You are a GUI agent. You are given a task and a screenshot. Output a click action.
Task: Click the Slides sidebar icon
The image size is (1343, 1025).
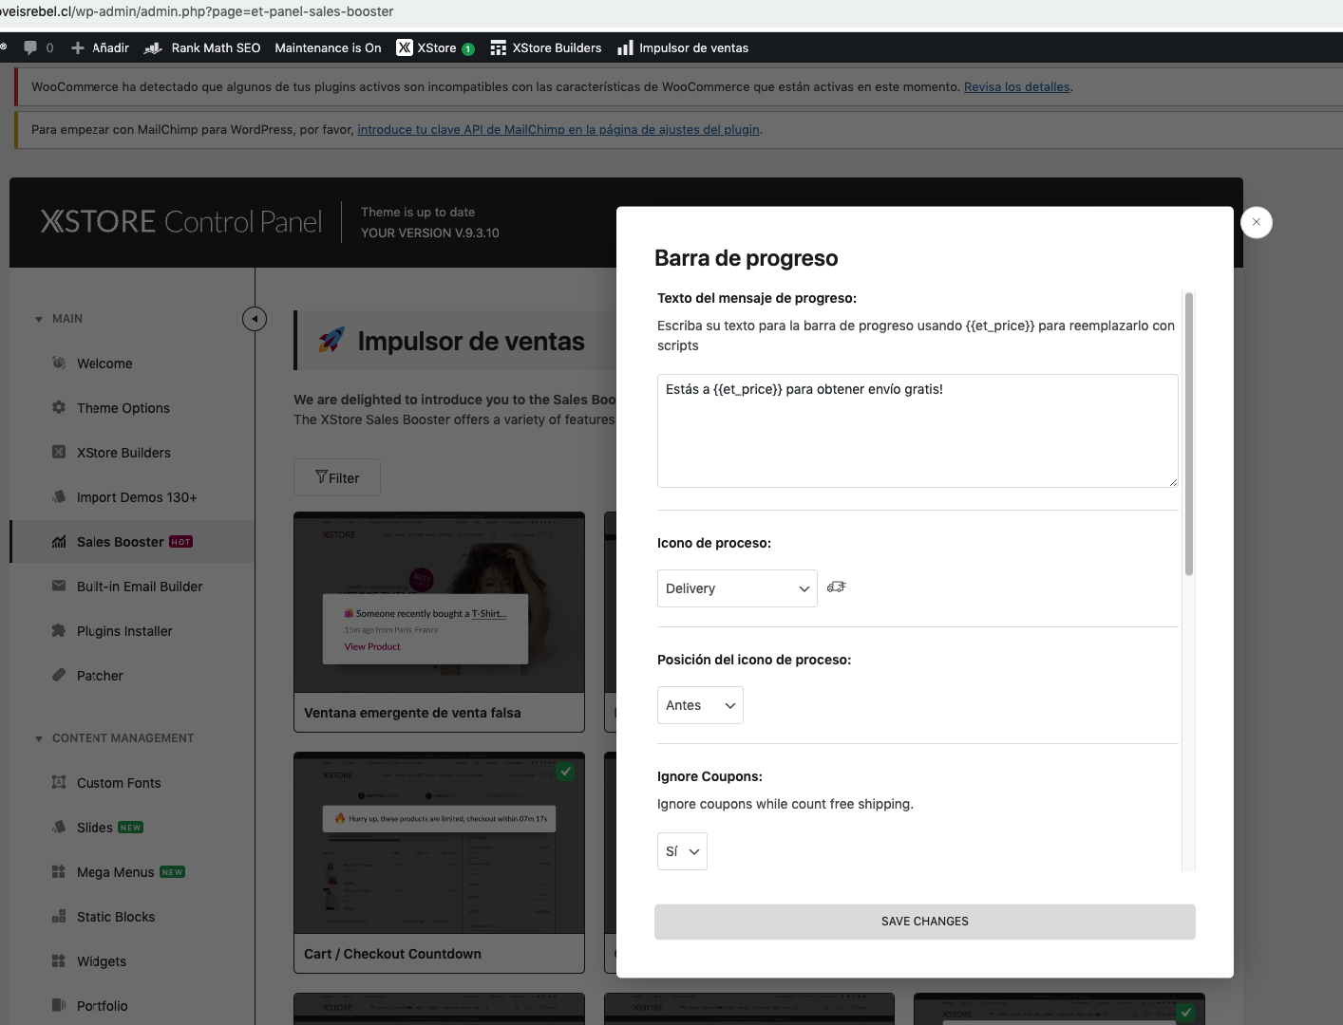(x=59, y=827)
